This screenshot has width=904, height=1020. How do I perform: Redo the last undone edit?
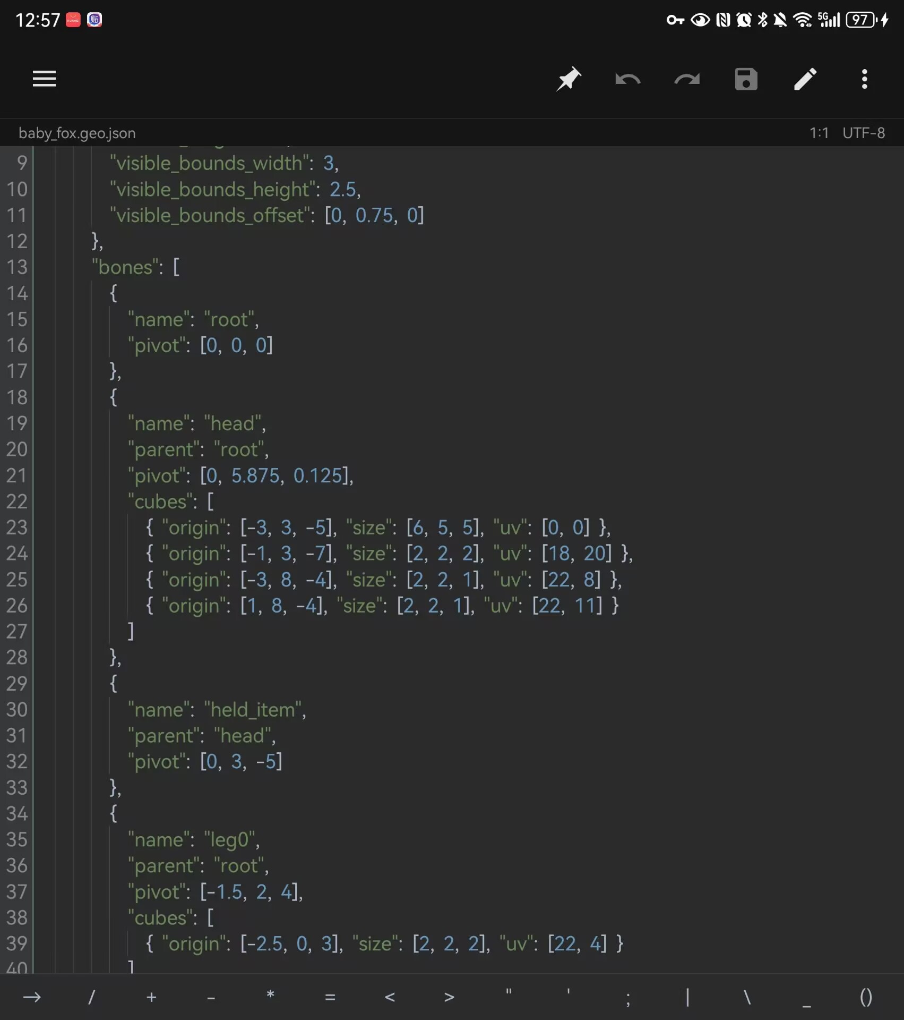[x=687, y=79]
